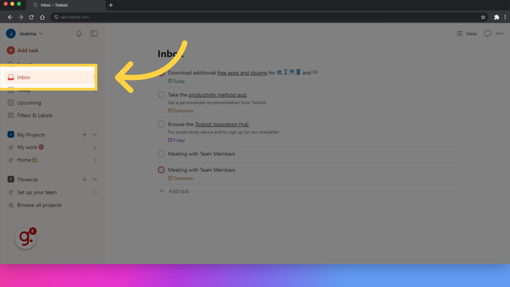Add a project under Threecat
This screenshot has height=287, width=510.
(x=84, y=180)
